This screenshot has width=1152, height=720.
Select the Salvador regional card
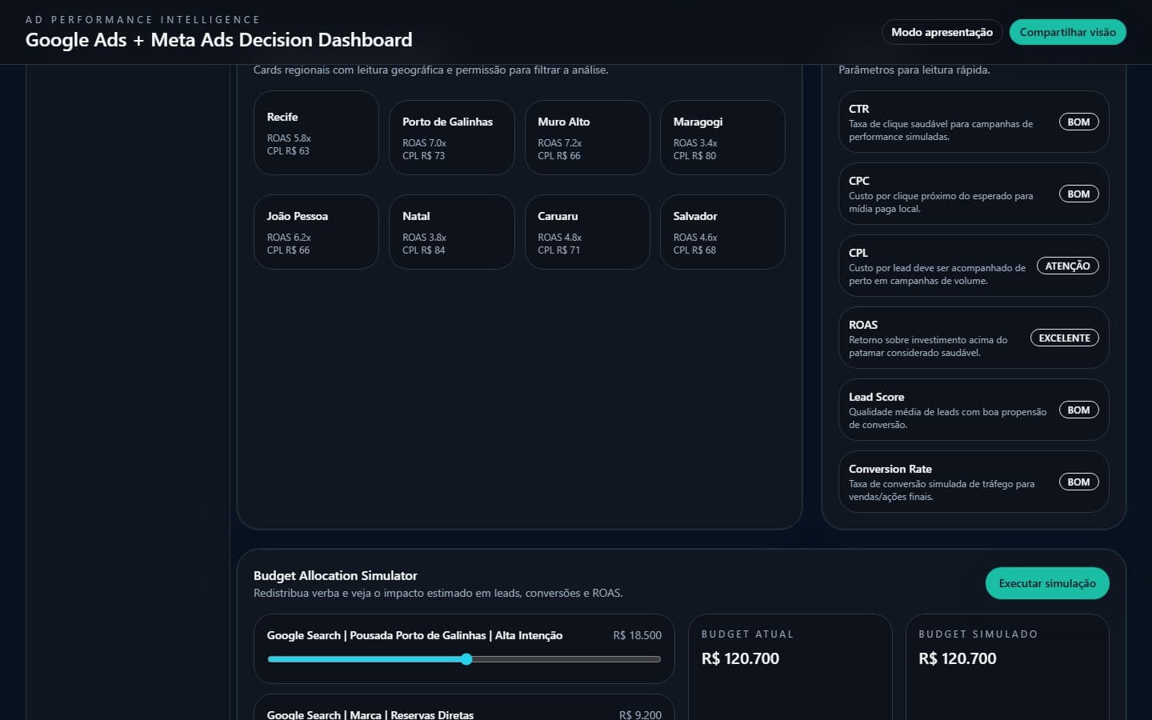tap(722, 232)
